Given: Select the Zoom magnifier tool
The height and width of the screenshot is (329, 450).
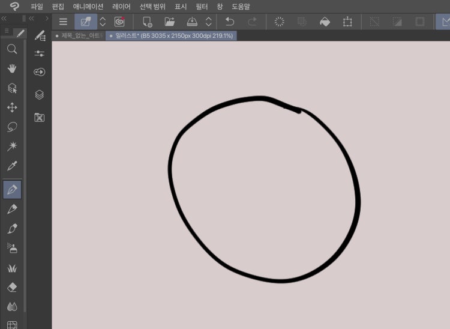Looking at the screenshot, I should (12, 49).
